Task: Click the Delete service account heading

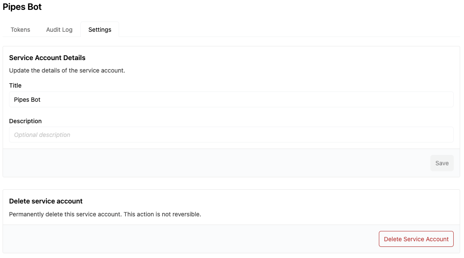Action: pos(46,201)
